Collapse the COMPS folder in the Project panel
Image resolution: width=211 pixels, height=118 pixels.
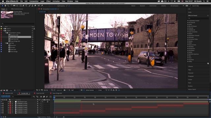click(3, 31)
